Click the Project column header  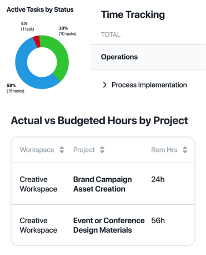pos(84,150)
